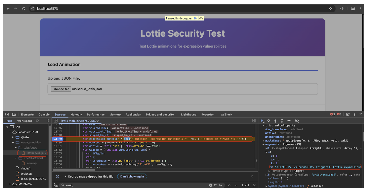This screenshot has width=369, height=195.
Task: Enable regex mode in search bar
Action: pyautogui.click(x=216, y=185)
